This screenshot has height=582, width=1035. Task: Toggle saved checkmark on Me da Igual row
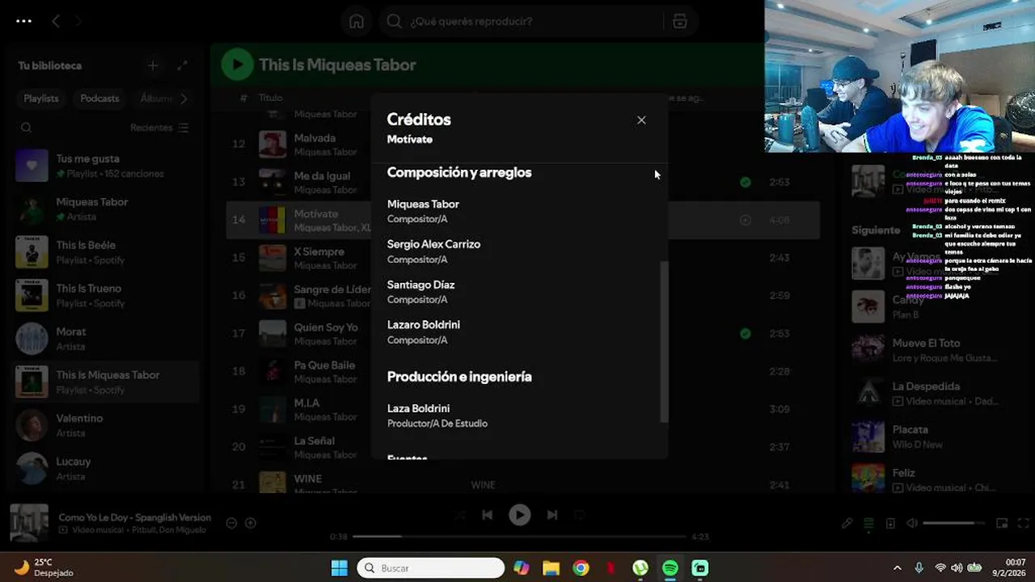pos(746,182)
